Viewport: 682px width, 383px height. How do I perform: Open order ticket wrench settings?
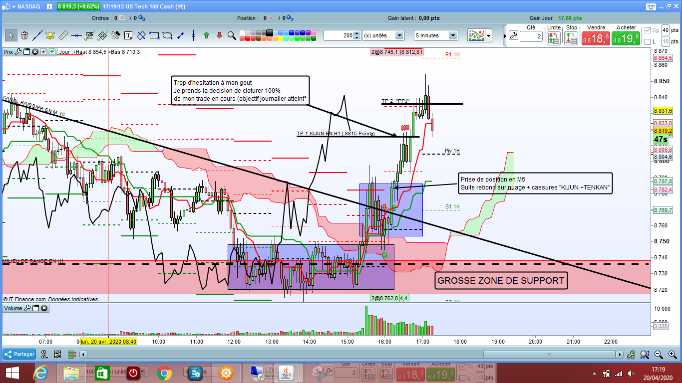513,35
